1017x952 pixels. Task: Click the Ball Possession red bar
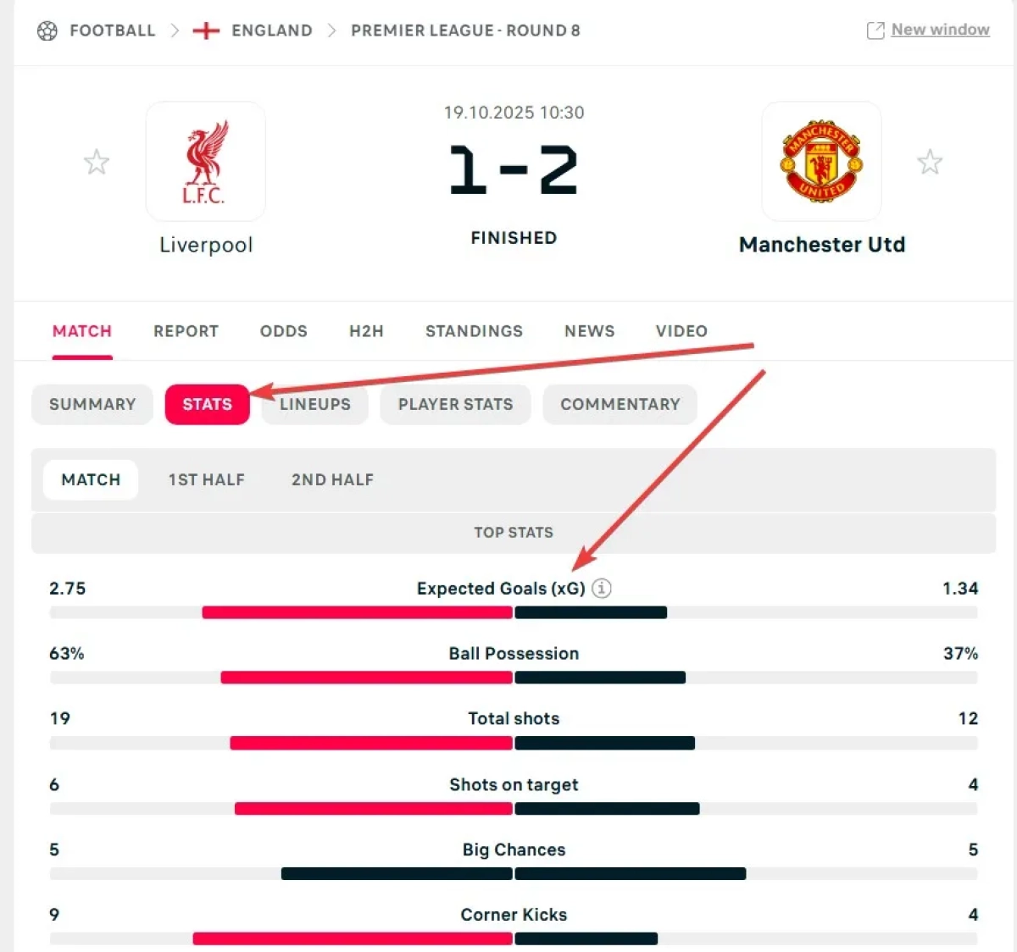click(366, 678)
